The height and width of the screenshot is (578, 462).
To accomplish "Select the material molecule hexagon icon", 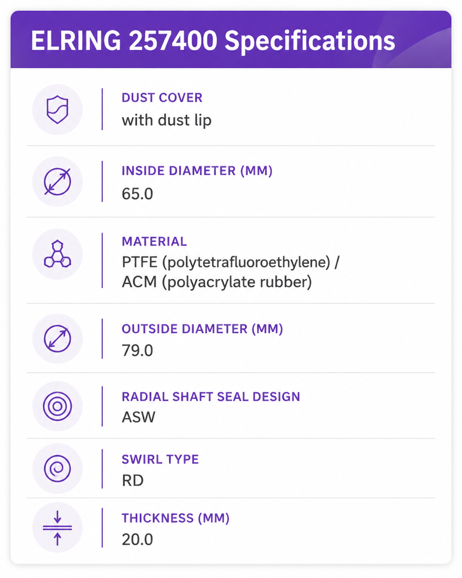I will (57, 254).
